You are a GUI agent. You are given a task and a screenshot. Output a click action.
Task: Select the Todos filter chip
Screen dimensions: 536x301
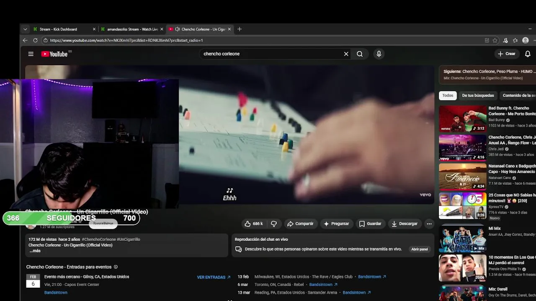[448, 95]
